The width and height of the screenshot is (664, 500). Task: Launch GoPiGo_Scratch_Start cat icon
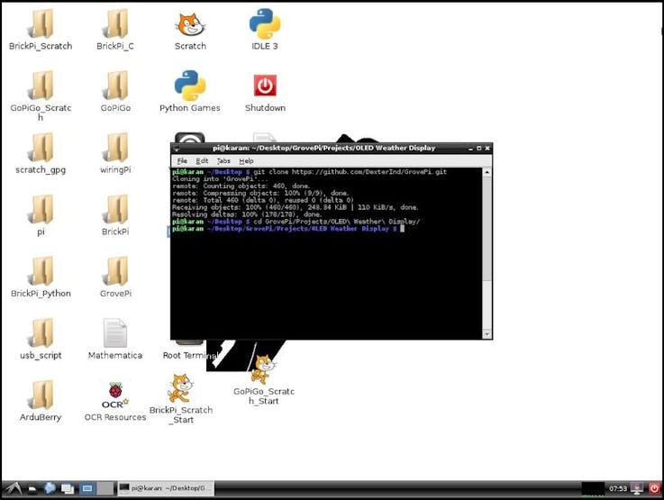point(263,369)
